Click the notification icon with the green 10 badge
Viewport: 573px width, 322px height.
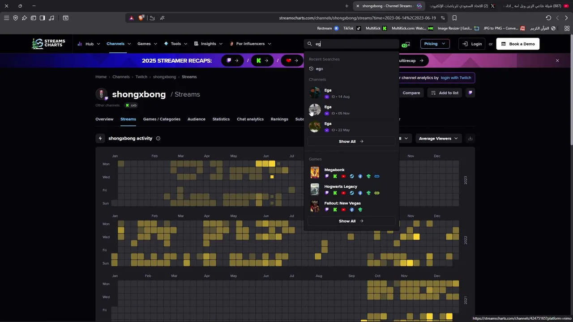pyautogui.click(x=406, y=44)
